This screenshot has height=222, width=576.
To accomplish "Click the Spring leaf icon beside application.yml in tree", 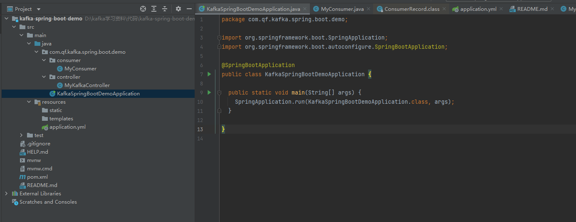I will pyautogui.click(x=45, y=127).
